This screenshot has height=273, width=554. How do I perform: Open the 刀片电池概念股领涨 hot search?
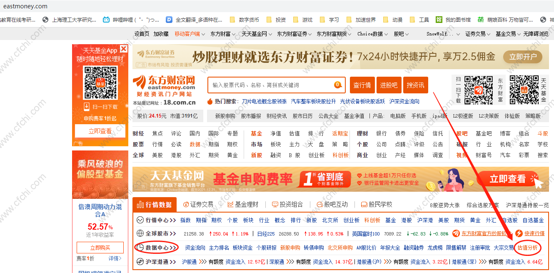(x=264, y=101)
